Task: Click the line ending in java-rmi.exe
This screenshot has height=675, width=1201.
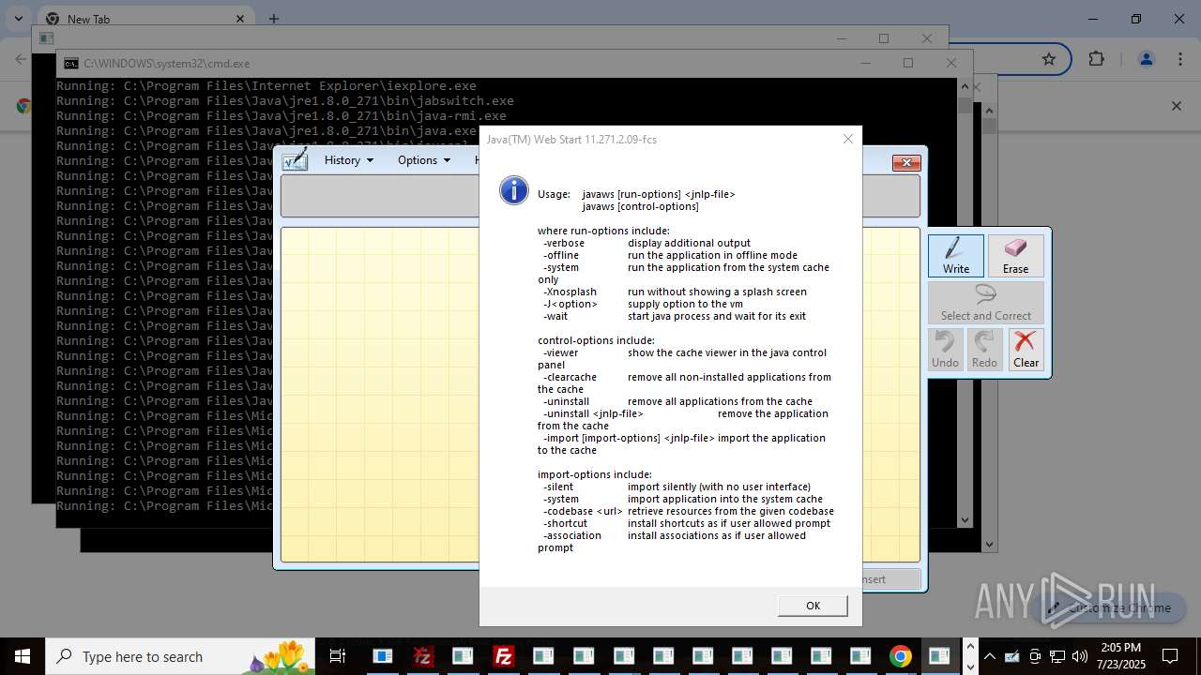Action: coord(281,116)
